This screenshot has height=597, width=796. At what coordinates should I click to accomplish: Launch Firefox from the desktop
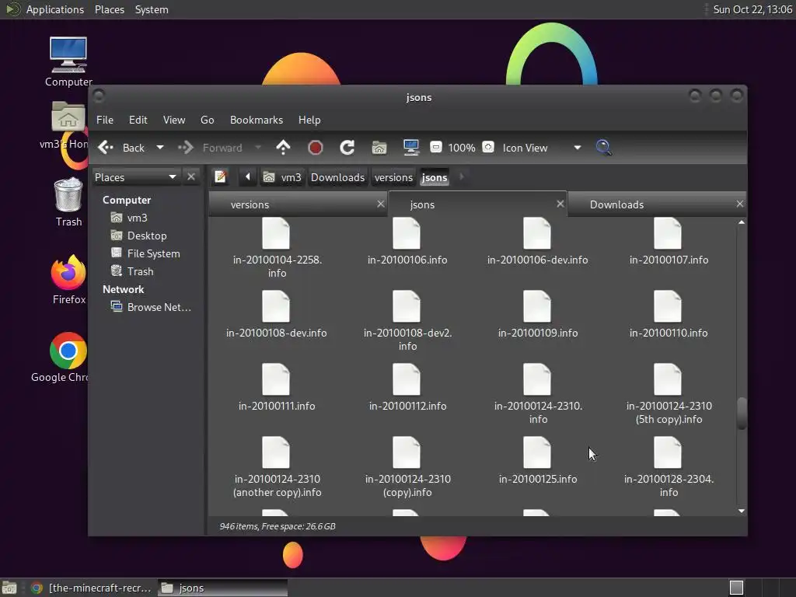tap(68, 280)
